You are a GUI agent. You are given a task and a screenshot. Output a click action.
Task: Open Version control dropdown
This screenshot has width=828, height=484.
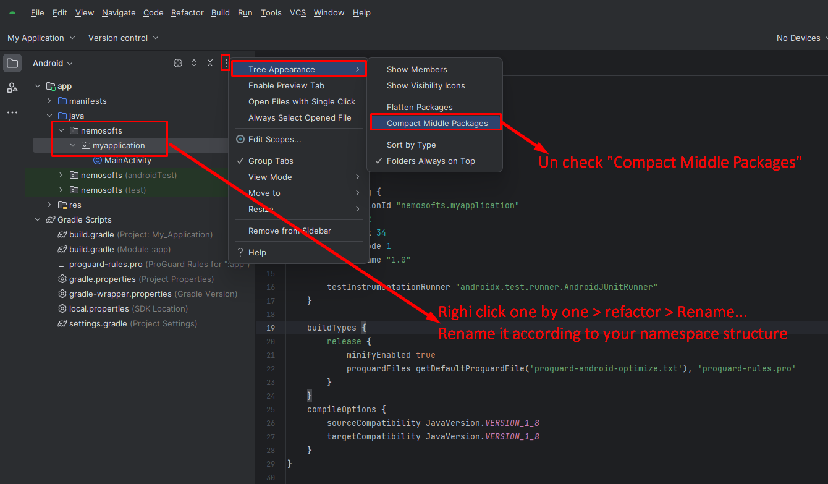(124, 38)
